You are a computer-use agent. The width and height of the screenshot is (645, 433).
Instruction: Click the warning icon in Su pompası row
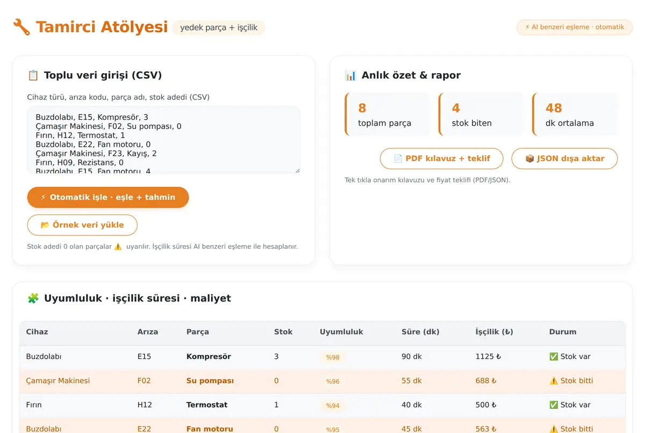click(x=554, y=380)
